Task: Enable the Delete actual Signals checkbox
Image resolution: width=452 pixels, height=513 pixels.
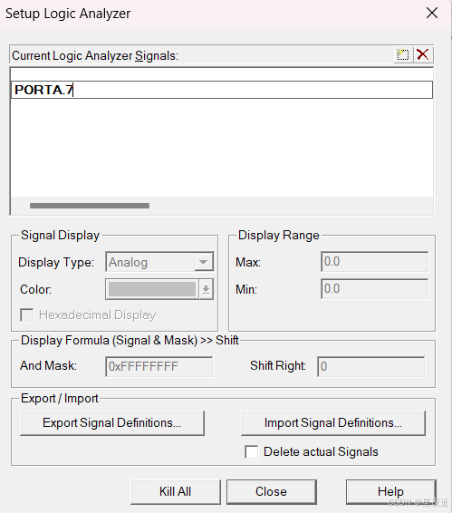Action: (x=252, y=451)
